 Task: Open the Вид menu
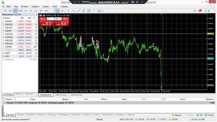[x=16, y=6]
